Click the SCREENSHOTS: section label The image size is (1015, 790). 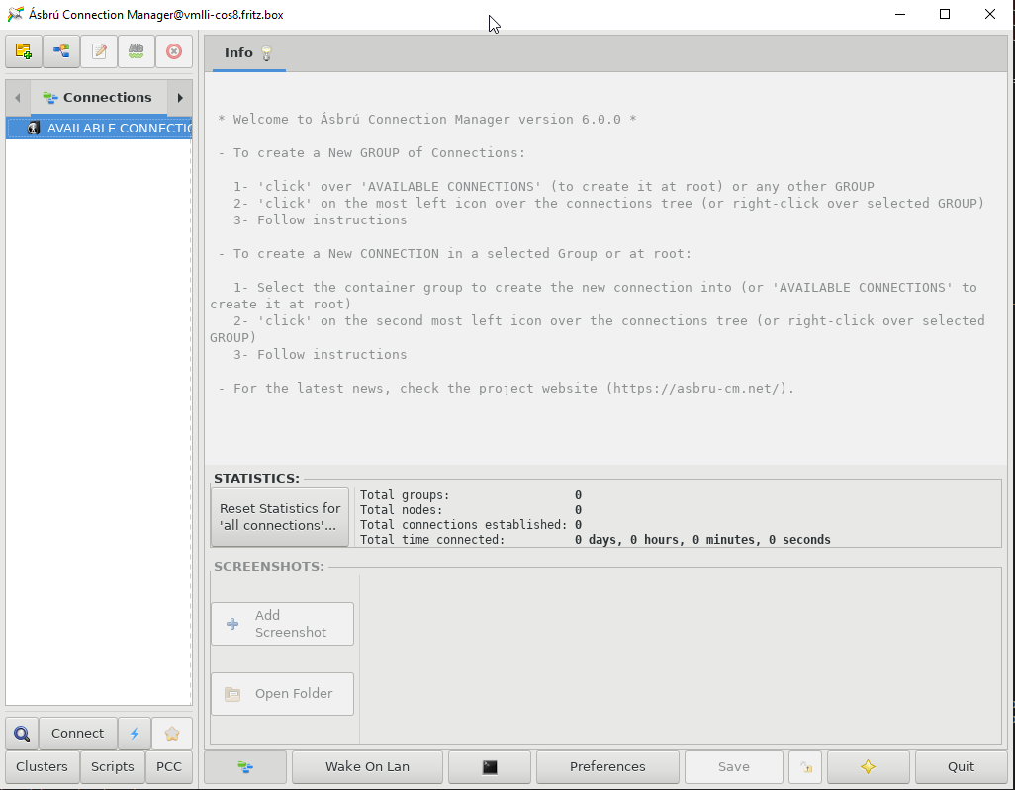coord(269,567)
